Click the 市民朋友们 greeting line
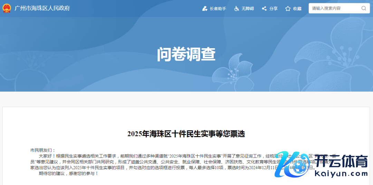Screen dimensions: 373x185 (x=43, y=150)
